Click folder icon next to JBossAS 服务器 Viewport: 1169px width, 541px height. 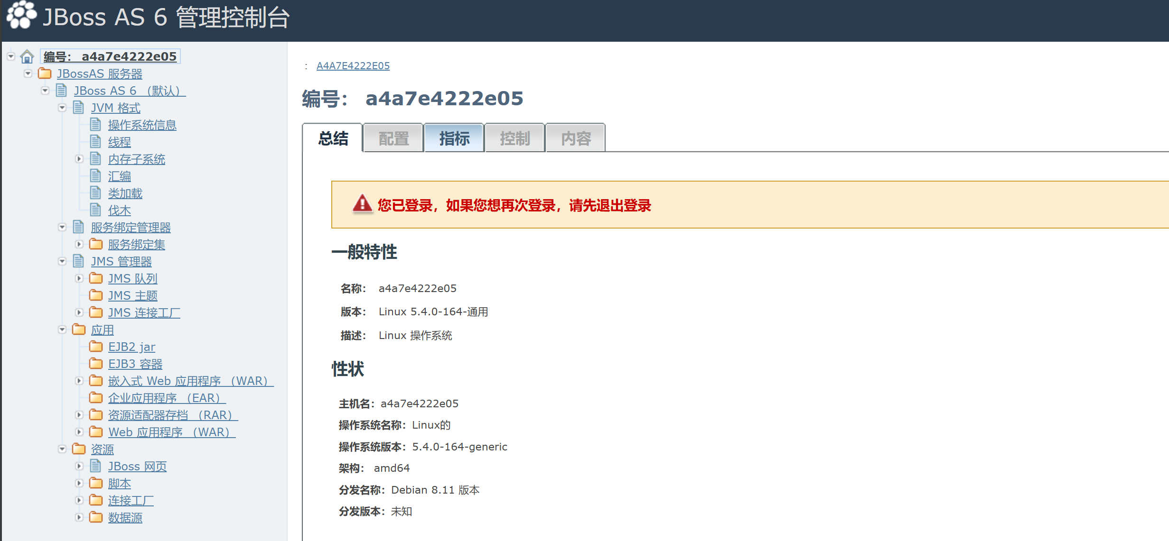pyautogui.click(x=45, y=73)
